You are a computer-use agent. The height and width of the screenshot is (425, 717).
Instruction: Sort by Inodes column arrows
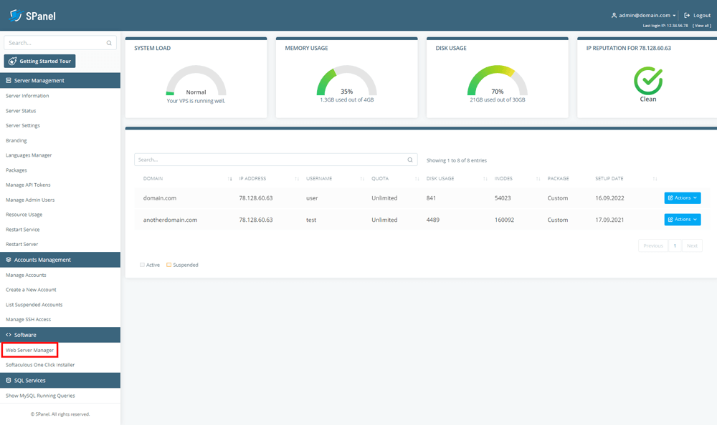538,179
